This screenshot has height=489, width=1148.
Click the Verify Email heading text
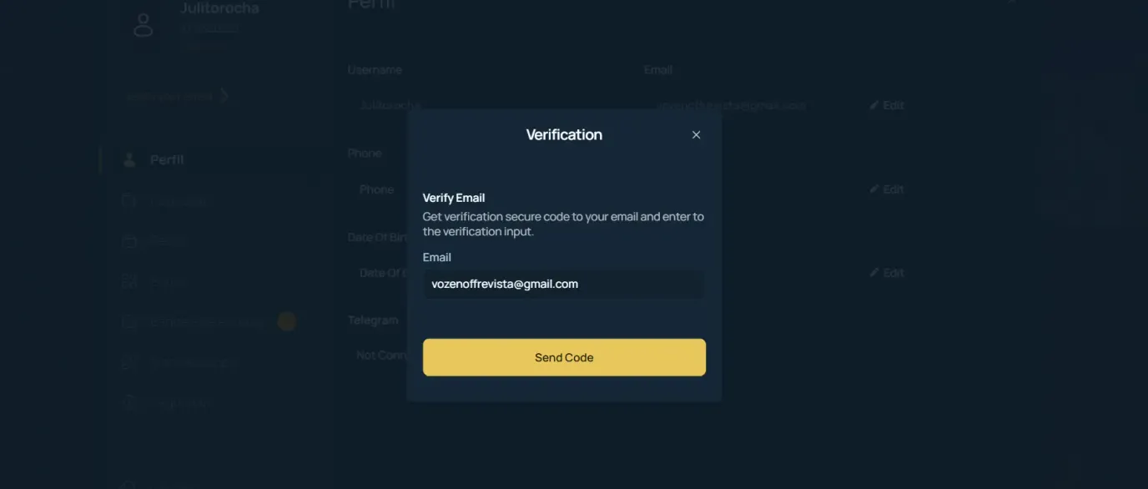(454, 198)
